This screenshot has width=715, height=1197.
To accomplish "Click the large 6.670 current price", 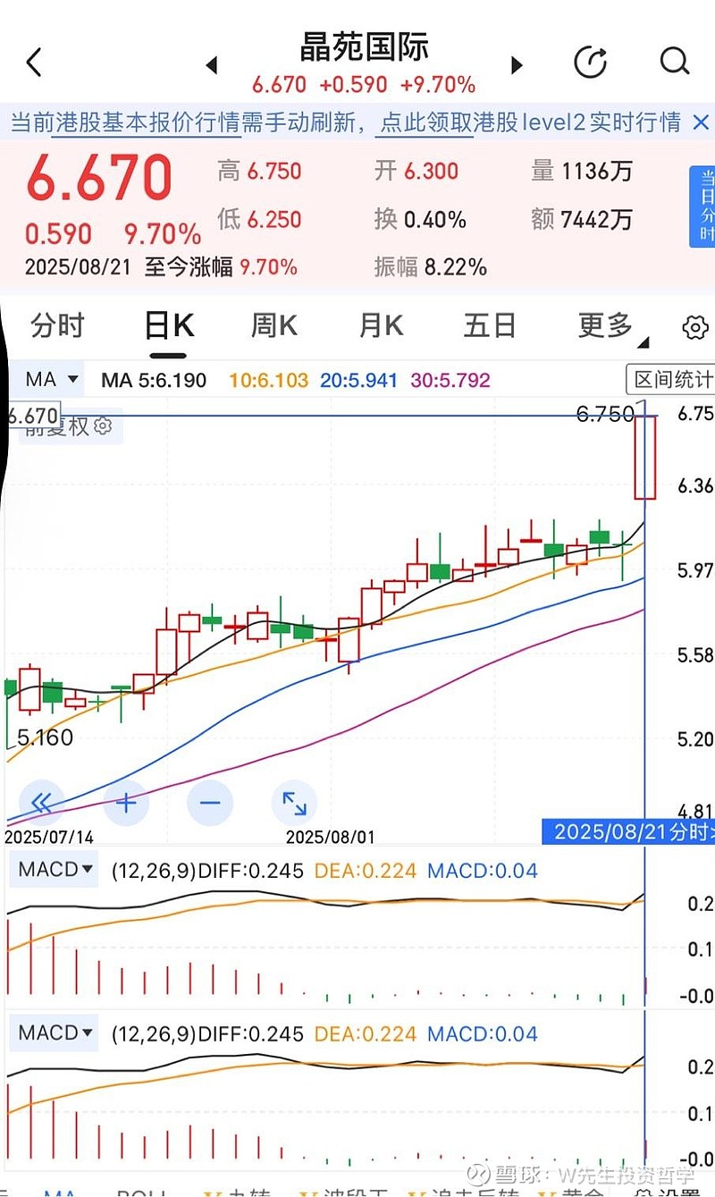I will tap(98, 178).
